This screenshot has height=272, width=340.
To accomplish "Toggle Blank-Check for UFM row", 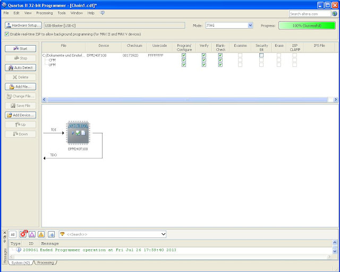I will [x=220, y=65].
